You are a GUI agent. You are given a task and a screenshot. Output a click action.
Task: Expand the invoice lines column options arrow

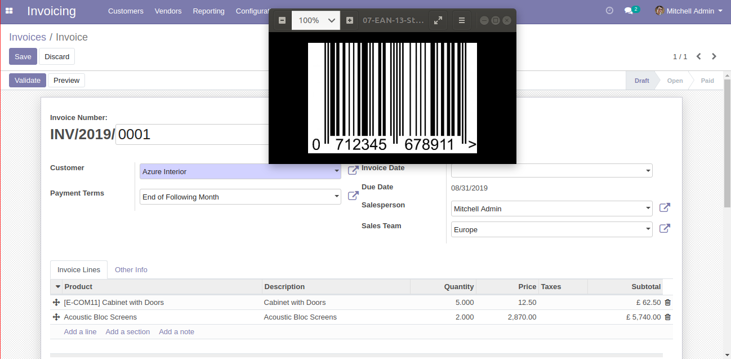(58, 287)
